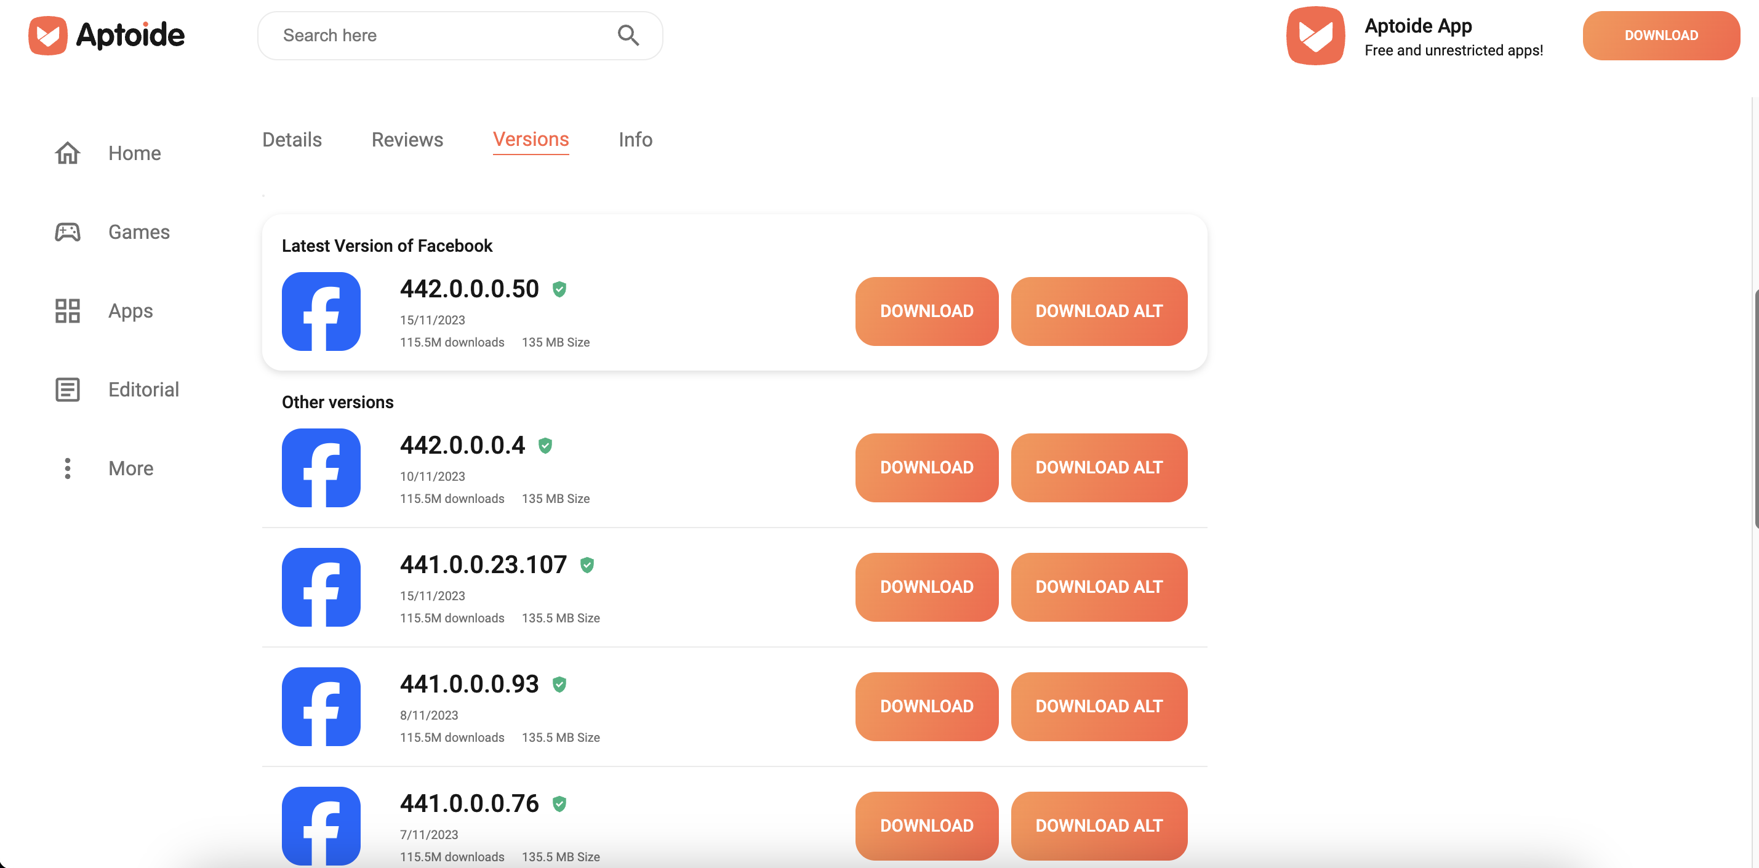This screenshot has height=868, width=1759.
Task: Open Games via gamepad icon
Action: (68, 232)
